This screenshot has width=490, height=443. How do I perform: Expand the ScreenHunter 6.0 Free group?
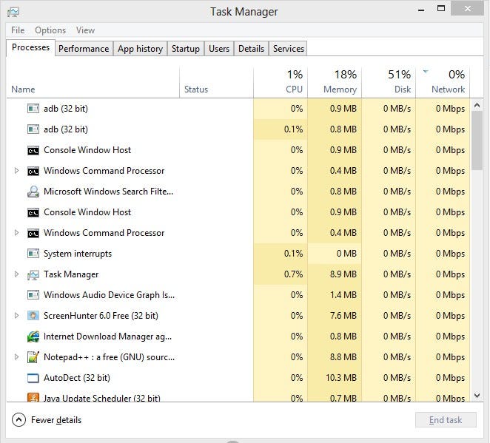pyautogui.click(x=16, y=316)
